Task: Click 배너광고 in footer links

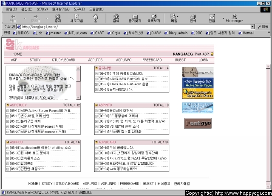Action: (164, 184)
